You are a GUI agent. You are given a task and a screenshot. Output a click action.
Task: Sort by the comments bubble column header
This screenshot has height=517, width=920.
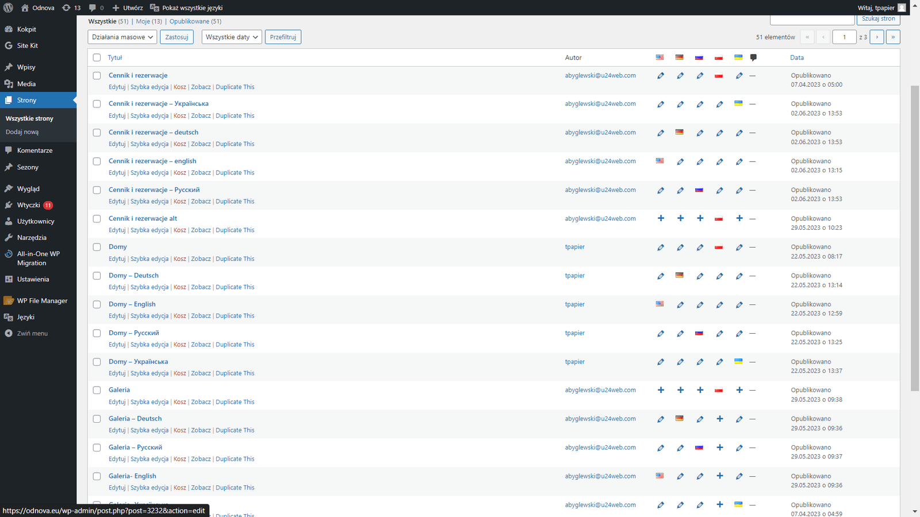753,57
